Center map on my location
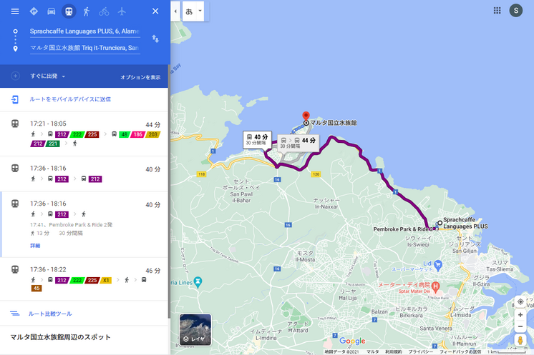 (520, 301)
